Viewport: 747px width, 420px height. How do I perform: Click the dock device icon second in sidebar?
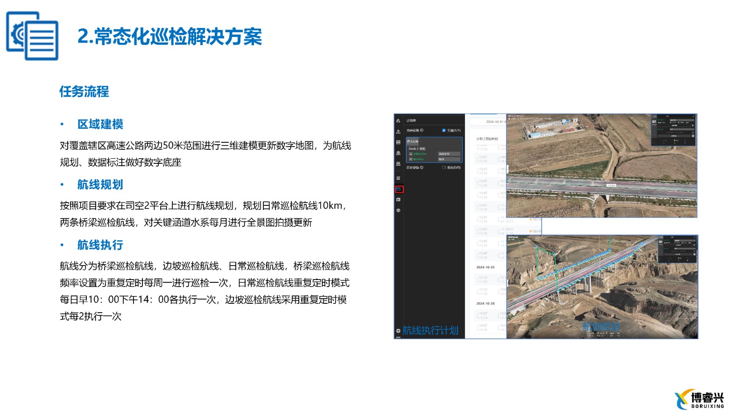(398, 132)
